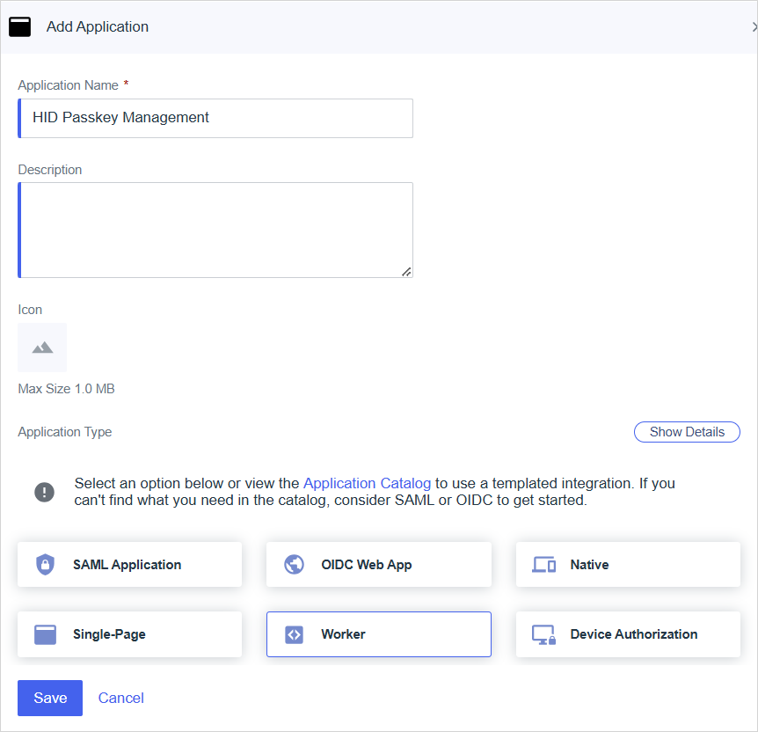Click the Device Authorization monitor-lock icon
This screenshot has height=732, width=758.
tap(543, 634)
